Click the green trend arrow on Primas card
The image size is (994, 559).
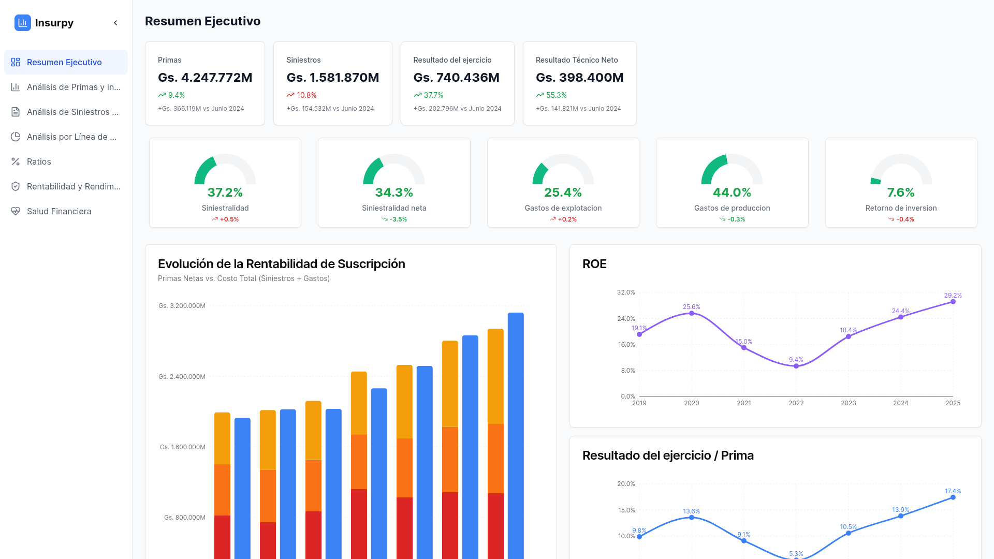[x=162, y=95]
